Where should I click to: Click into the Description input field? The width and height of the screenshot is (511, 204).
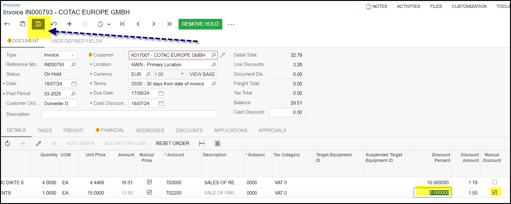[x=129, y=115]
